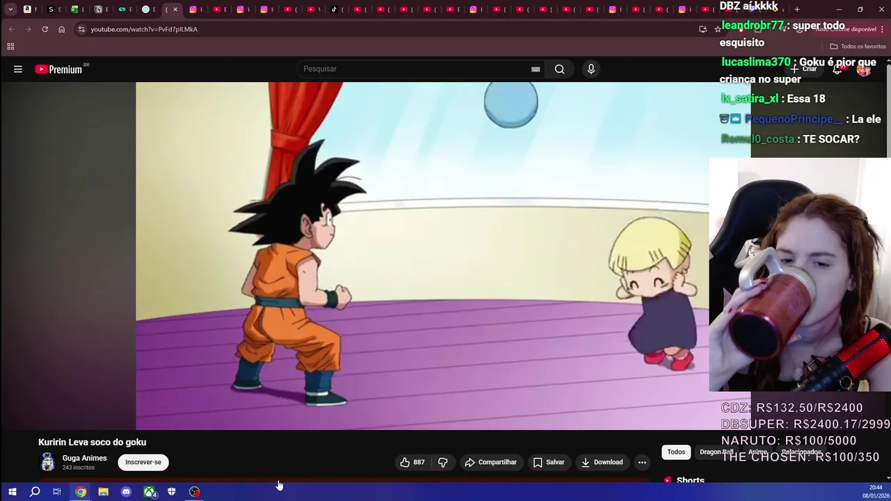The width and height of the screenshot is (891, 501).
Task: Select the Todos filter chip
Action: 676,452
